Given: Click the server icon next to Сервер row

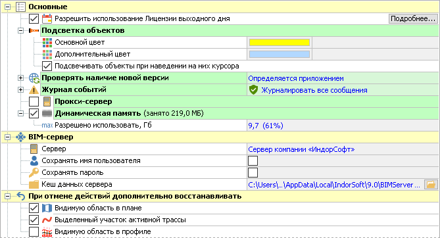Looking at the screenshot, I should [34, 149].
